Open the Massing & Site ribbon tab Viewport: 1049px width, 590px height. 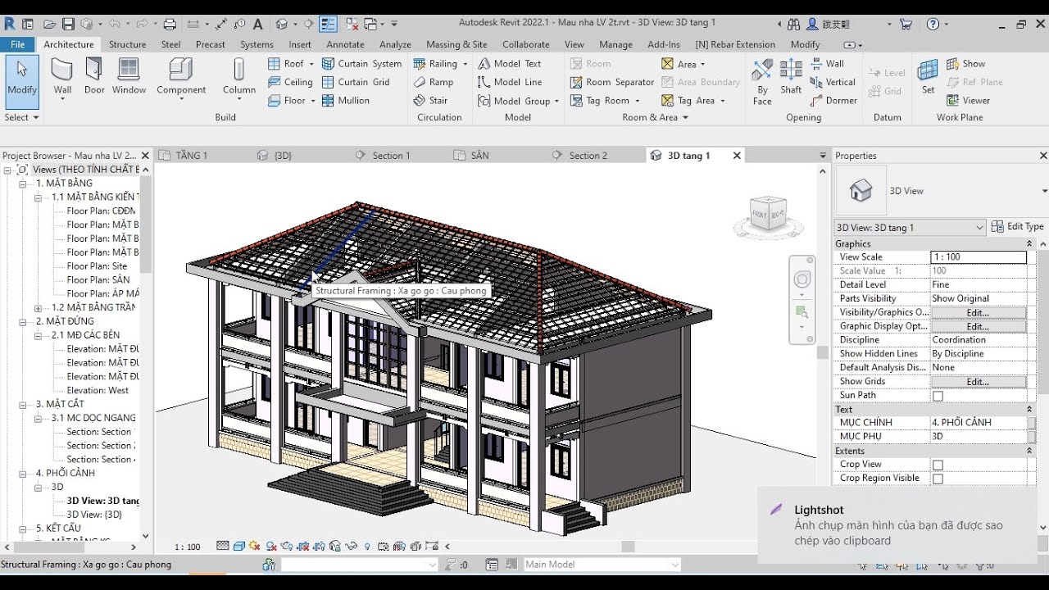(x=456, y=44)
